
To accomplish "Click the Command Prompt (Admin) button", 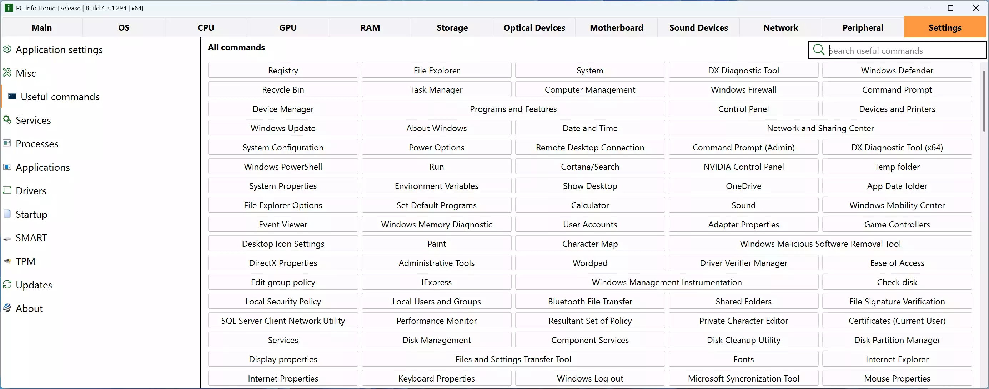I will point(744,147).
